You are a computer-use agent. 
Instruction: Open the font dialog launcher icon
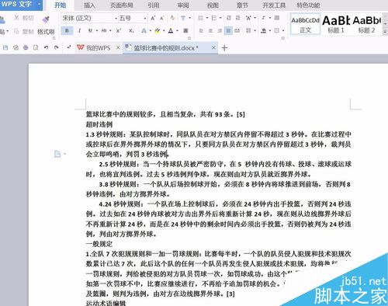pyautogui.click(x=189, y=38)
